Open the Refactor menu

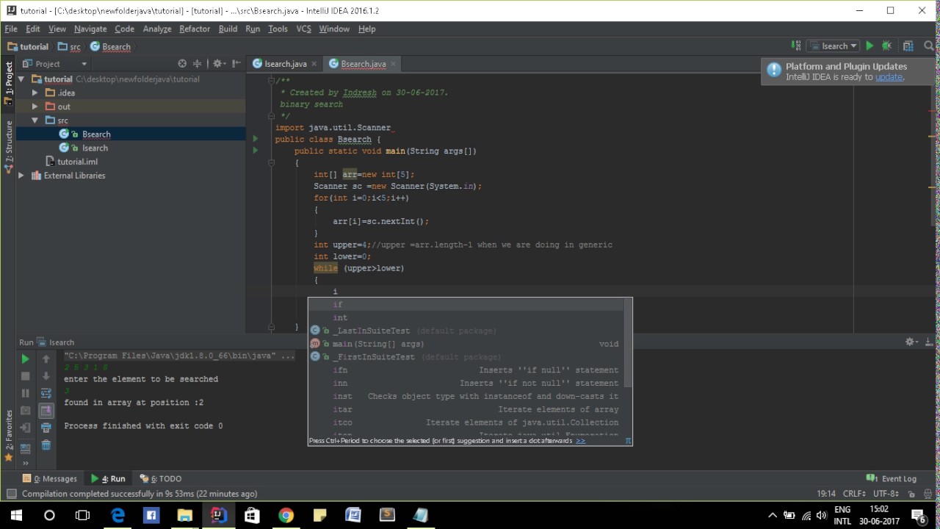pos(195,29)
